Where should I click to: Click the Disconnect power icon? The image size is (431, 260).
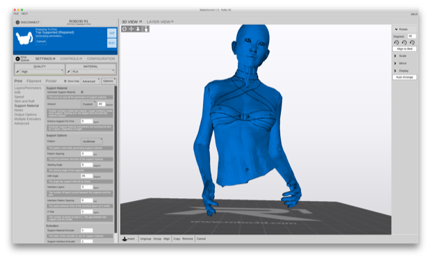(17, 22)
